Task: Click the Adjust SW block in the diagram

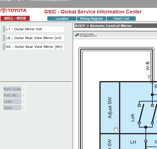Action: (110, 108)
